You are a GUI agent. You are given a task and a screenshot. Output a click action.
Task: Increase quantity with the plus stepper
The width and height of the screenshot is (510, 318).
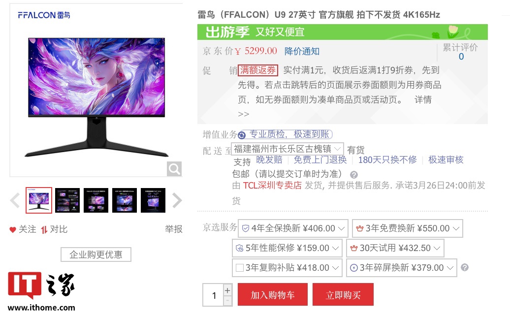tap(227, 290)
